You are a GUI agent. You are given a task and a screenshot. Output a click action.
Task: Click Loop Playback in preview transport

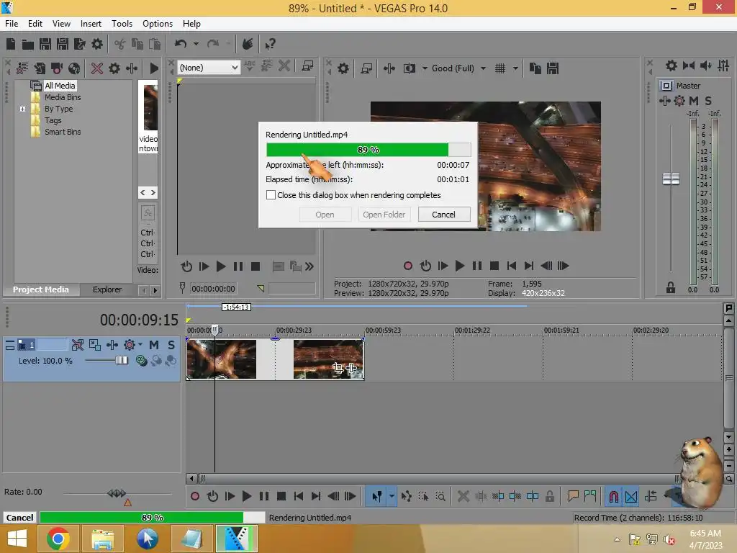click(425, 266)
